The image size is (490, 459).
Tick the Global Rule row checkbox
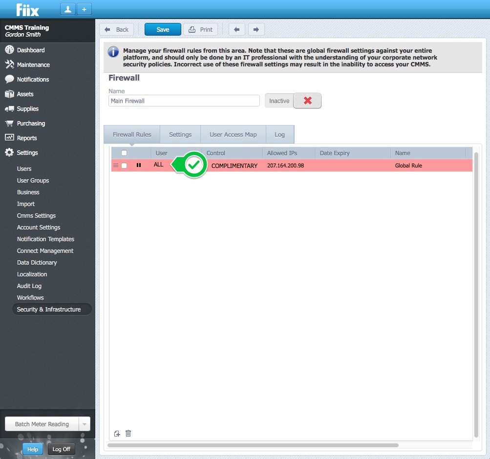[x=124, y=165]
